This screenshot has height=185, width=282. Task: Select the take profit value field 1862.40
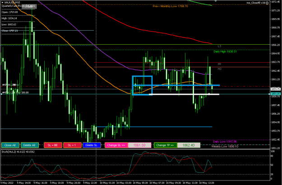(189, 145)
